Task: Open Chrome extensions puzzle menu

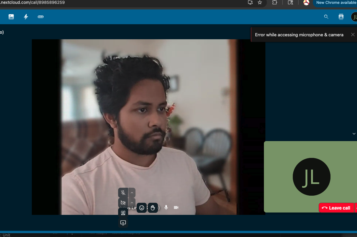Action: coord(275,3)
